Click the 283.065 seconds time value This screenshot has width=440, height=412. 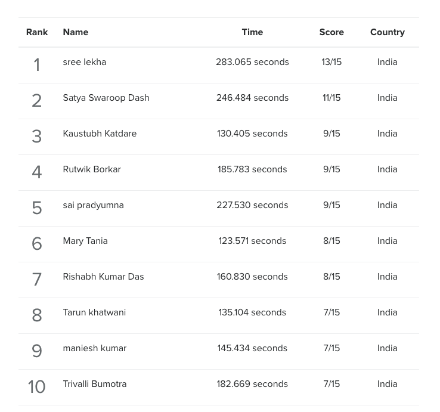click(252, 62)
